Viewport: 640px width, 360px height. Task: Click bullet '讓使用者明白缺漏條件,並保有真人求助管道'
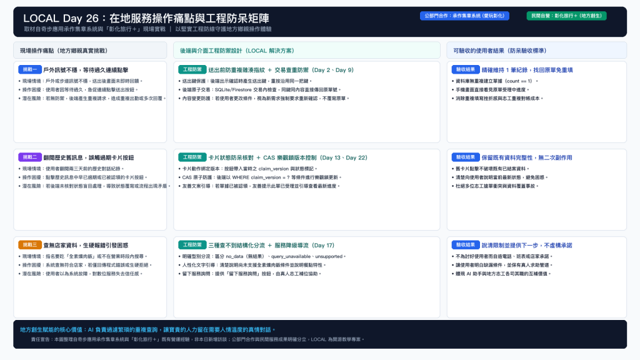(x=502, y=265)
